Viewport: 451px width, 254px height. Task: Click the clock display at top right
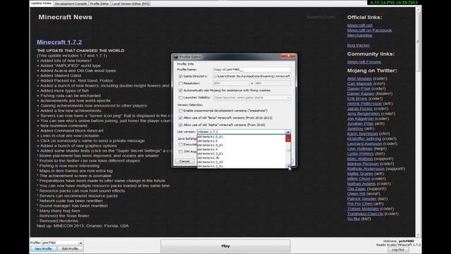(394, 2)
